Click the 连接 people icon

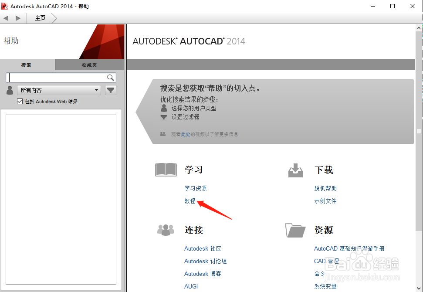coord(166,230)
